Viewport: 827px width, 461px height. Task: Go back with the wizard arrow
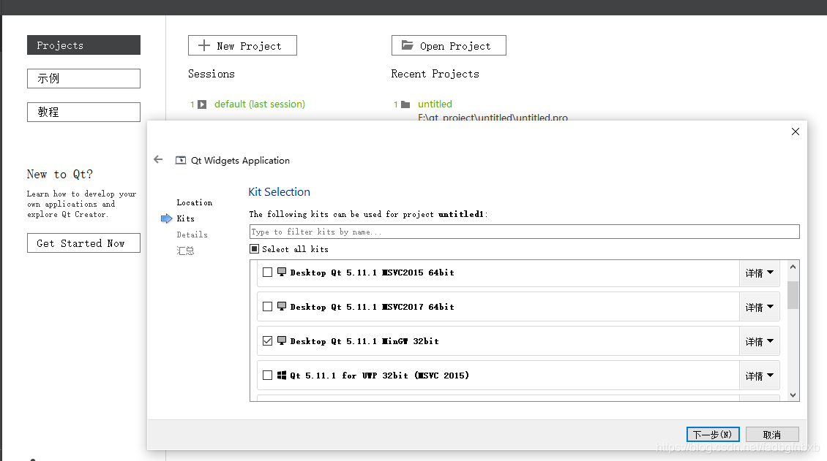158,159
